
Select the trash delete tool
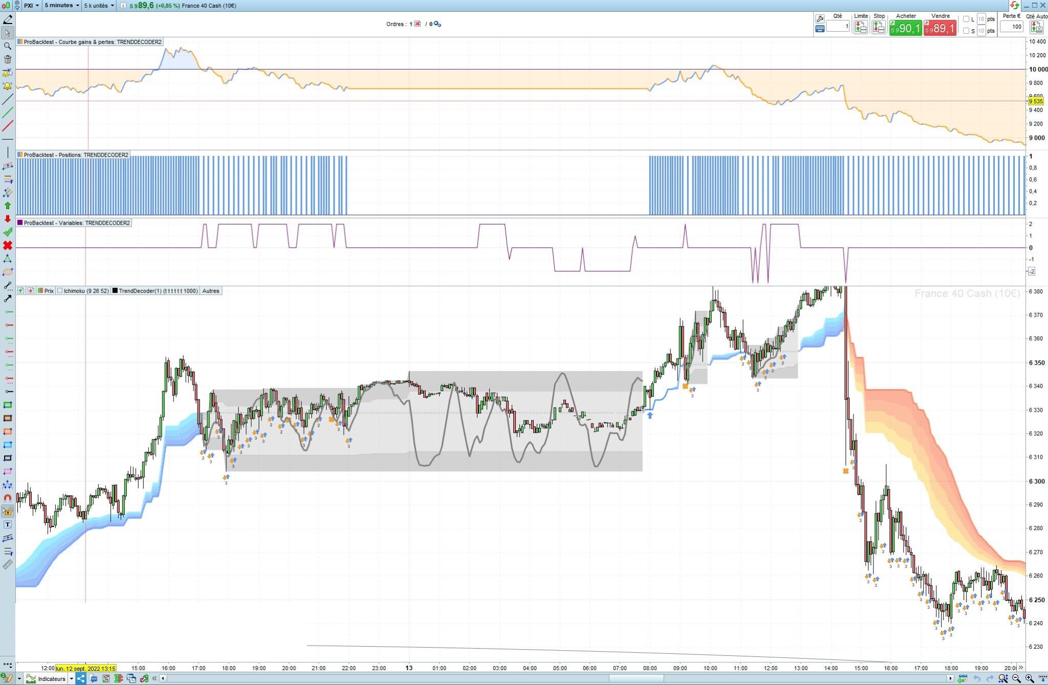coord(8,59)
